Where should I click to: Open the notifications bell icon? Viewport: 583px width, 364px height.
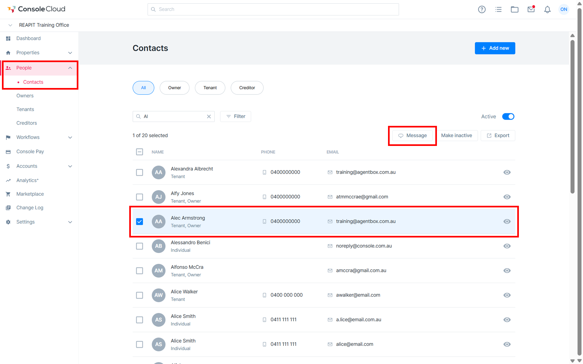[547, 9]
